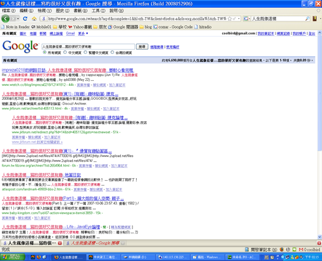Click the 搜尋 search button

[142, 47]
